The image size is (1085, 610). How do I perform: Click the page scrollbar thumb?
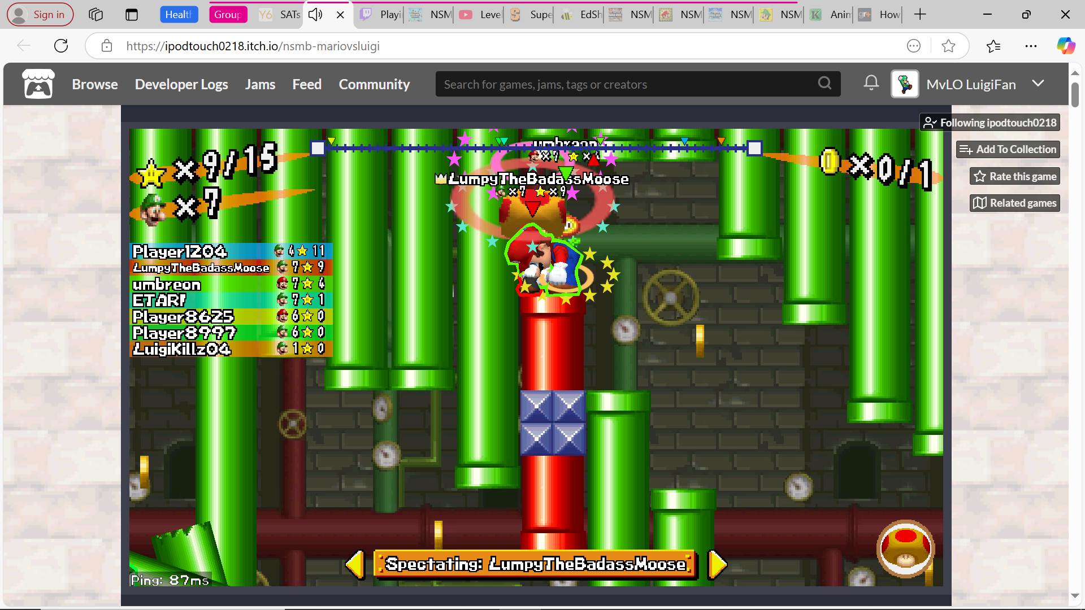[x=1075, y=94]
